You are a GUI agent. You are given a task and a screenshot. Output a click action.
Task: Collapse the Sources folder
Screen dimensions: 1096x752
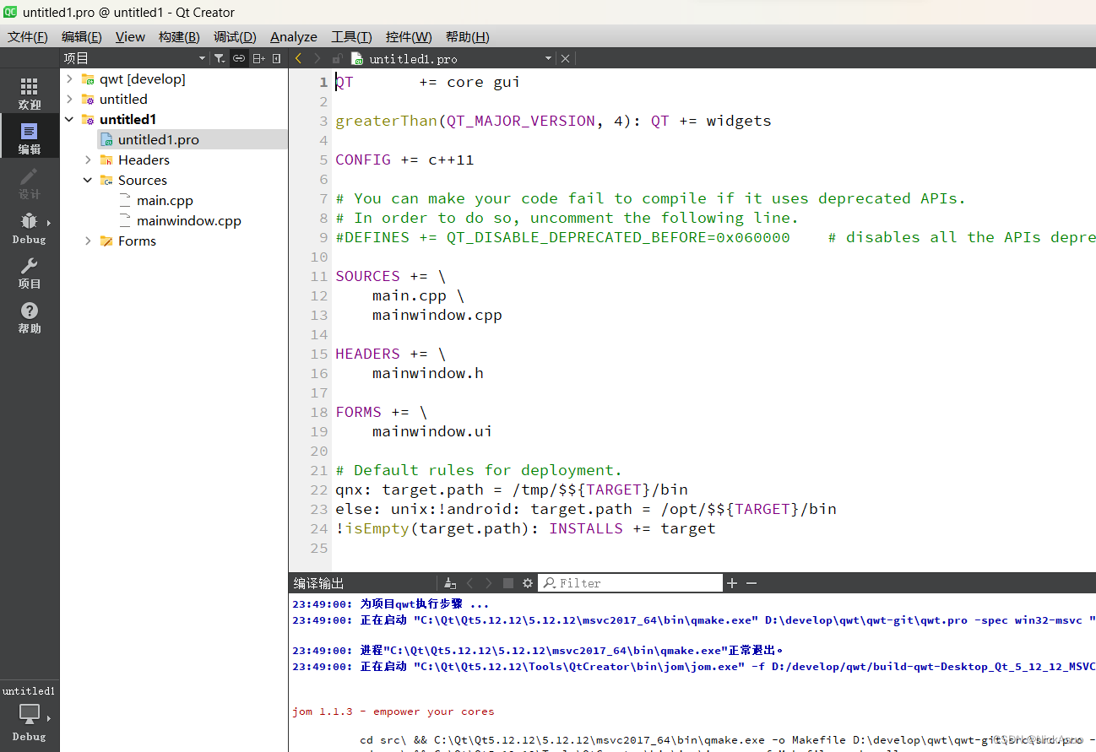88,180
